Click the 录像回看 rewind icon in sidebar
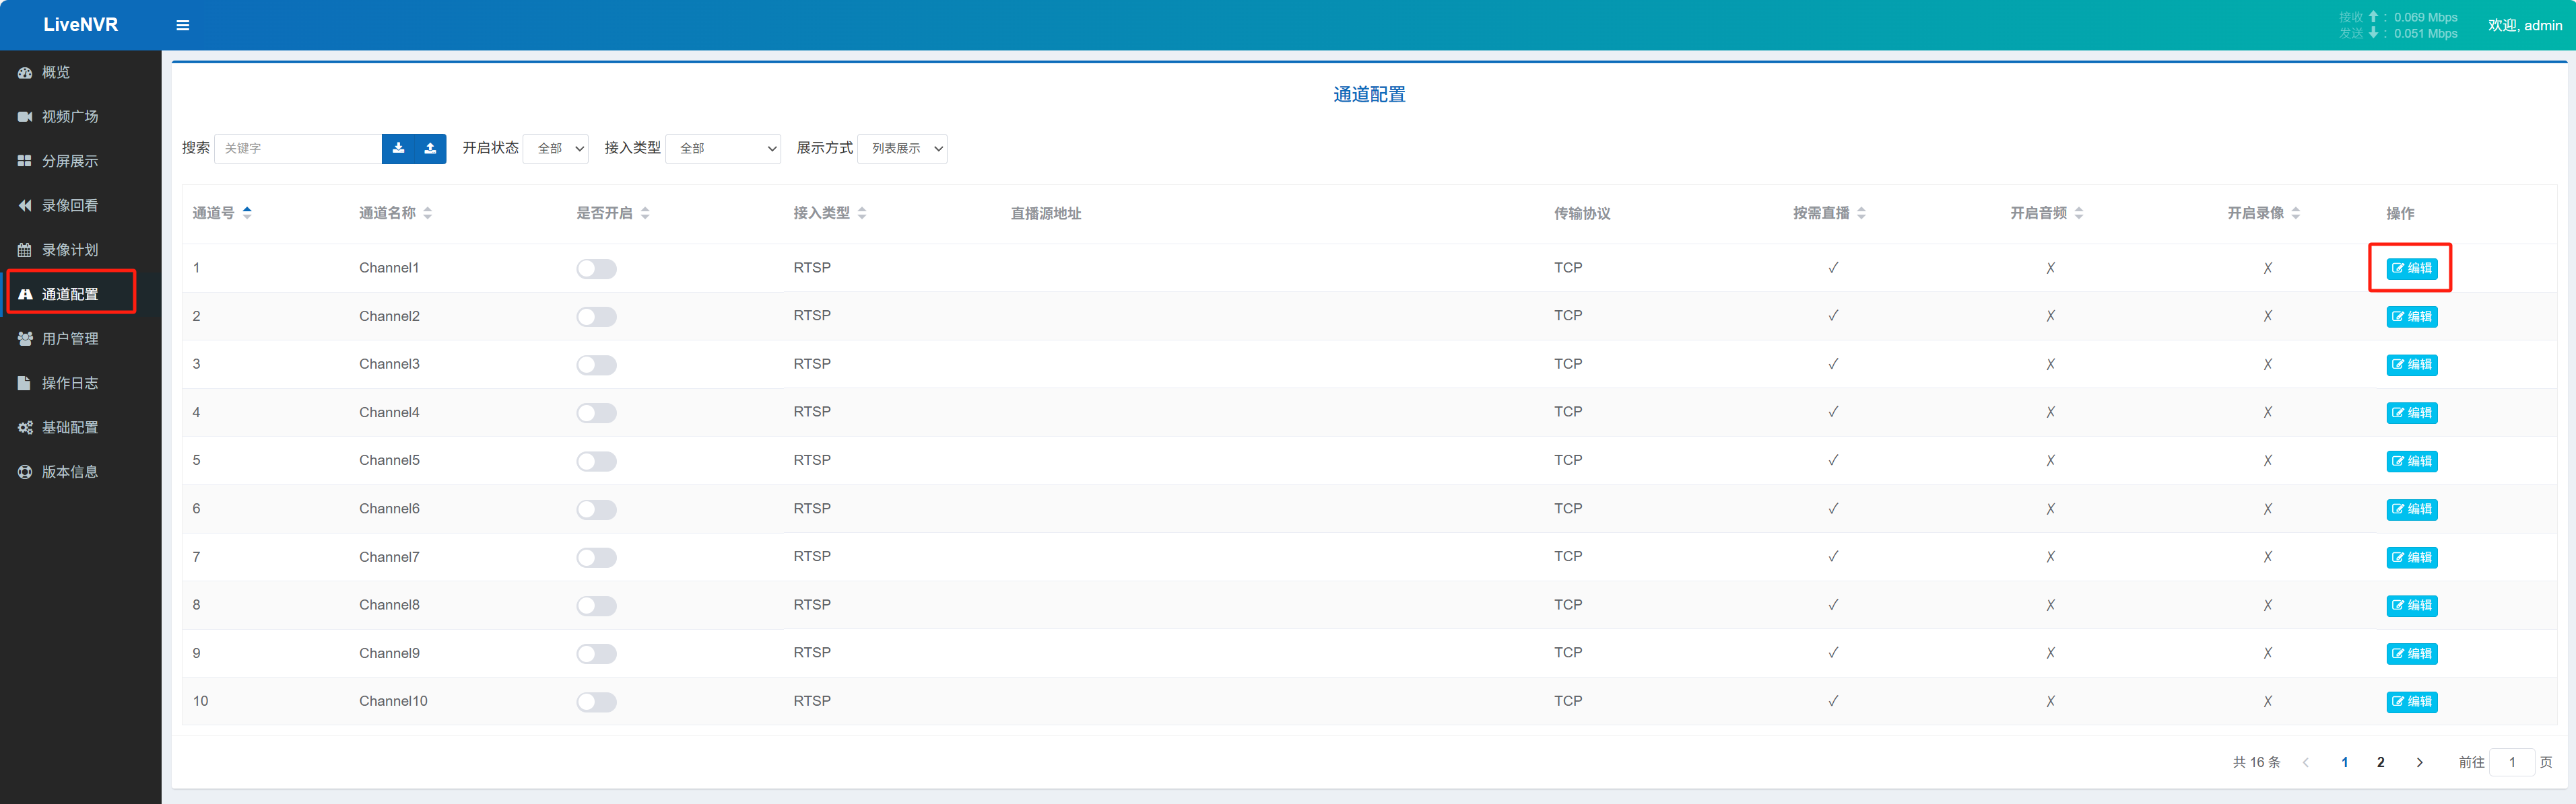Screen dimensions: 2576x804 25,206
